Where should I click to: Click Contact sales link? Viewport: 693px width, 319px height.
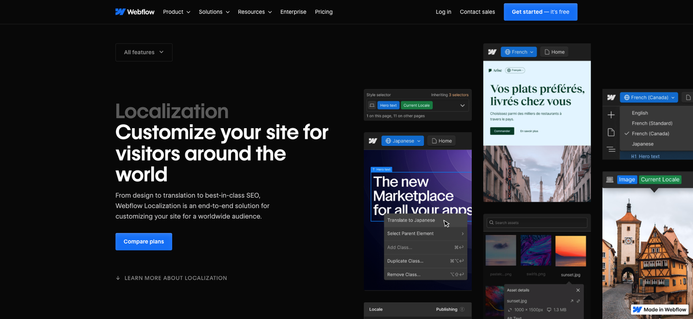click(477, 12)
